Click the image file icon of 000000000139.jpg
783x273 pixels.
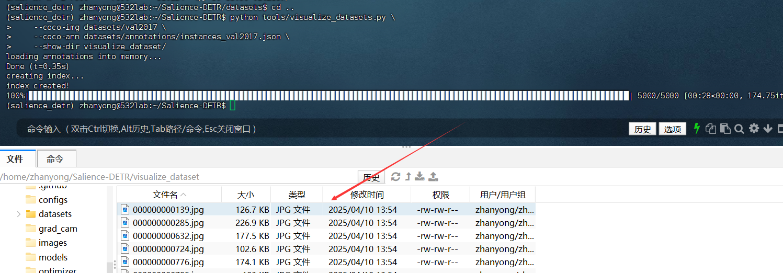[x=125, y=210]
